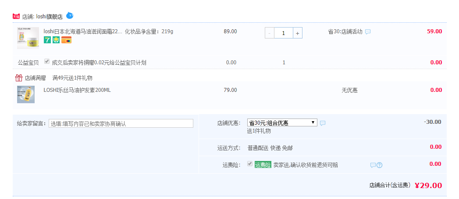459x199 pixels.
Task: Toggle the 公益宝贝 donation checkbox
Action: pos(47,61)
